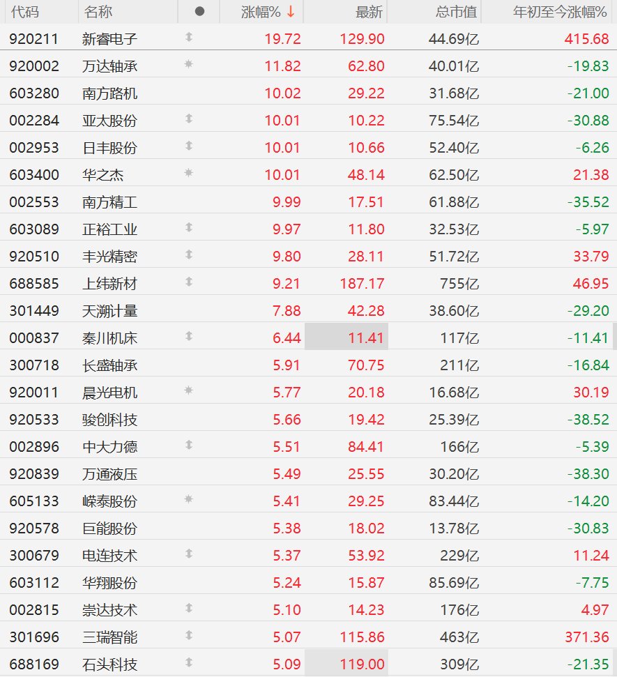
Task: Select stock name 上纬新材
Action: (x=109, y=284)
